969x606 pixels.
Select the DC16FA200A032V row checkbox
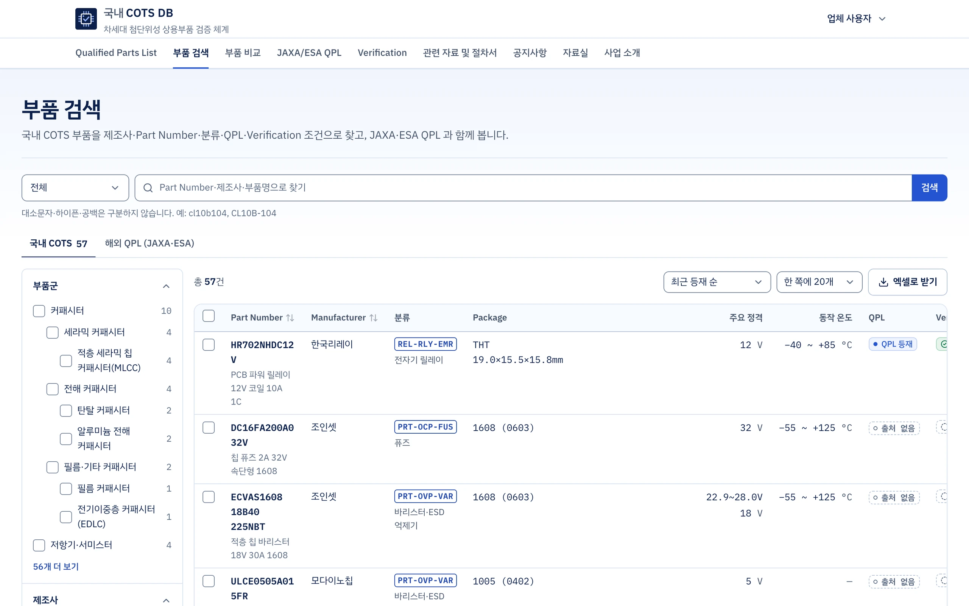point(209,428)
